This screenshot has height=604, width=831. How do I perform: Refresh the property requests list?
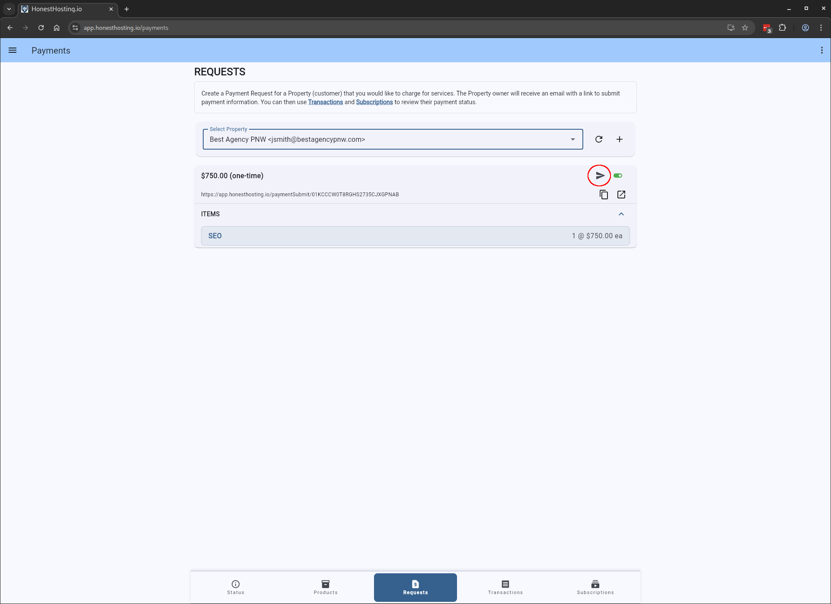pos(599,139)
